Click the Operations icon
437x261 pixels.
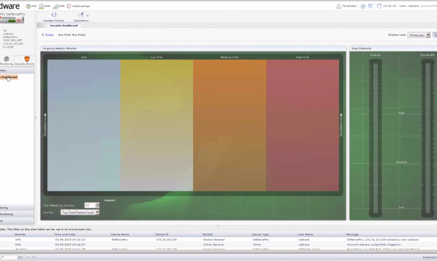[81, 15]
